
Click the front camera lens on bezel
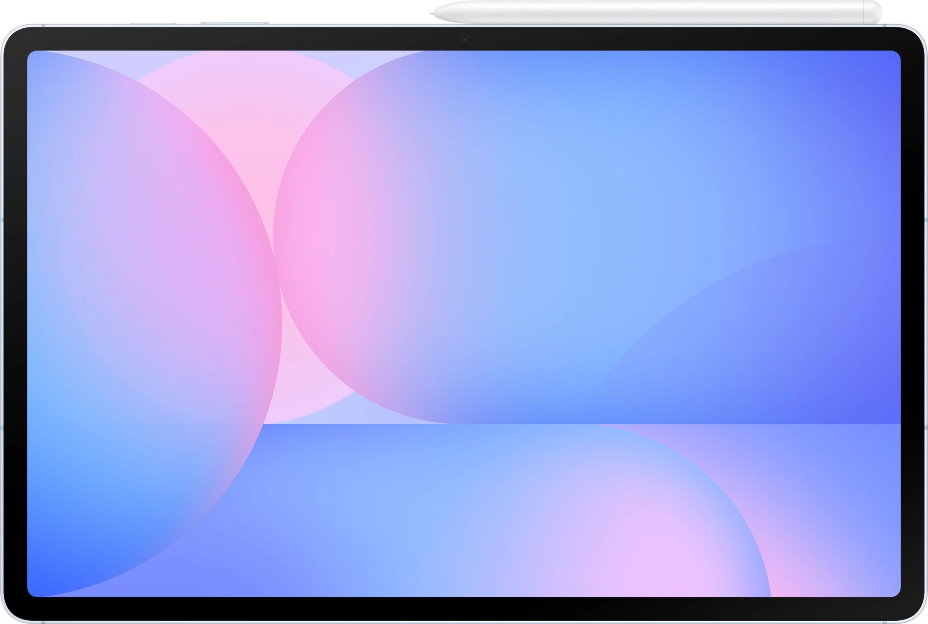(x=464, y=38)
